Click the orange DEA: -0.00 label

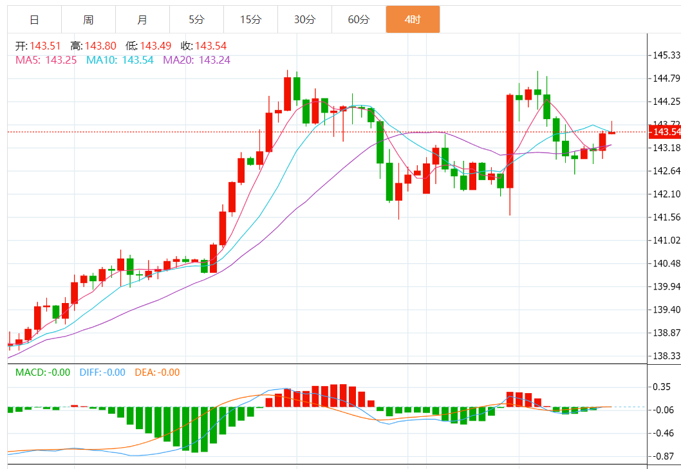[157, 372]
